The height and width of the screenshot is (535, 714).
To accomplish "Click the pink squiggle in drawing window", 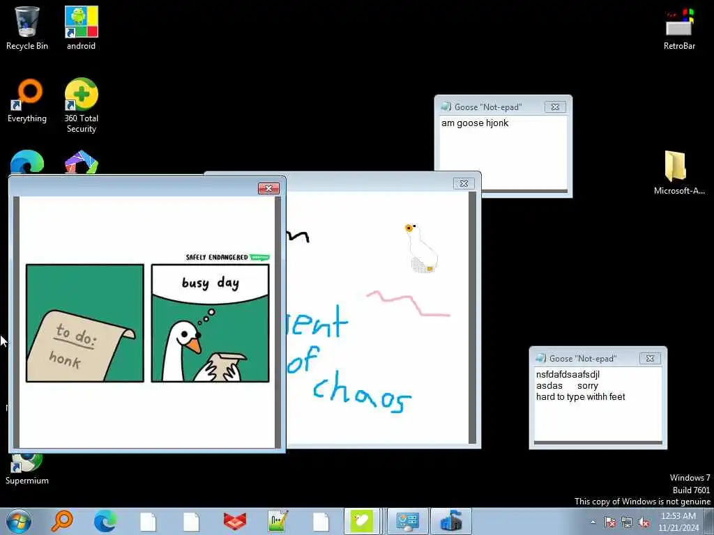I will (x=409, y=304).
